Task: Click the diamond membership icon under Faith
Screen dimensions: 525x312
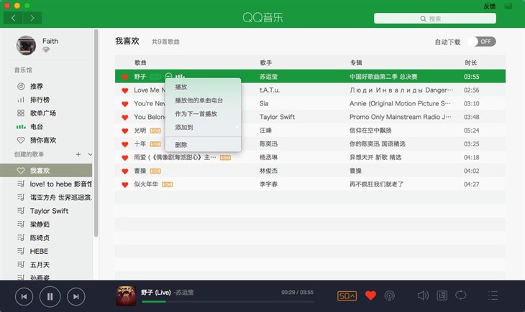Action: (46, 49)
